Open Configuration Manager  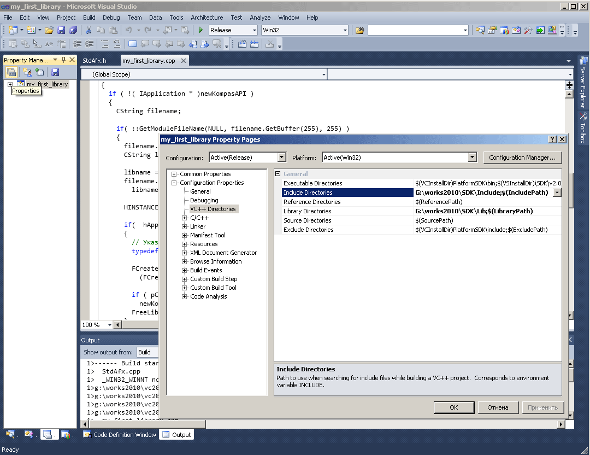[522, 157]
